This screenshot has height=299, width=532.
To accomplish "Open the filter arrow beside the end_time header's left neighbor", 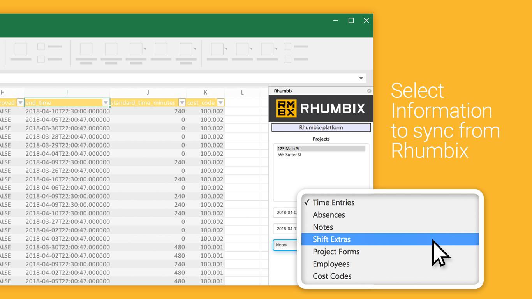I will pos(20,103).
